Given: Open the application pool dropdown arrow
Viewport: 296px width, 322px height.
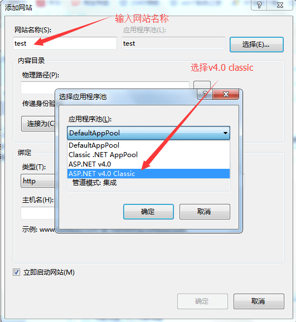Looking at the screenshot, I should pos(225,133).
